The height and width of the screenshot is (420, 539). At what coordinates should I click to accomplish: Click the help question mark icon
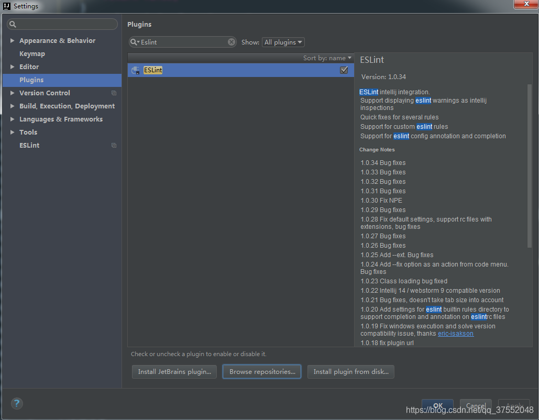pyautogui.click(x=16, y=403)
